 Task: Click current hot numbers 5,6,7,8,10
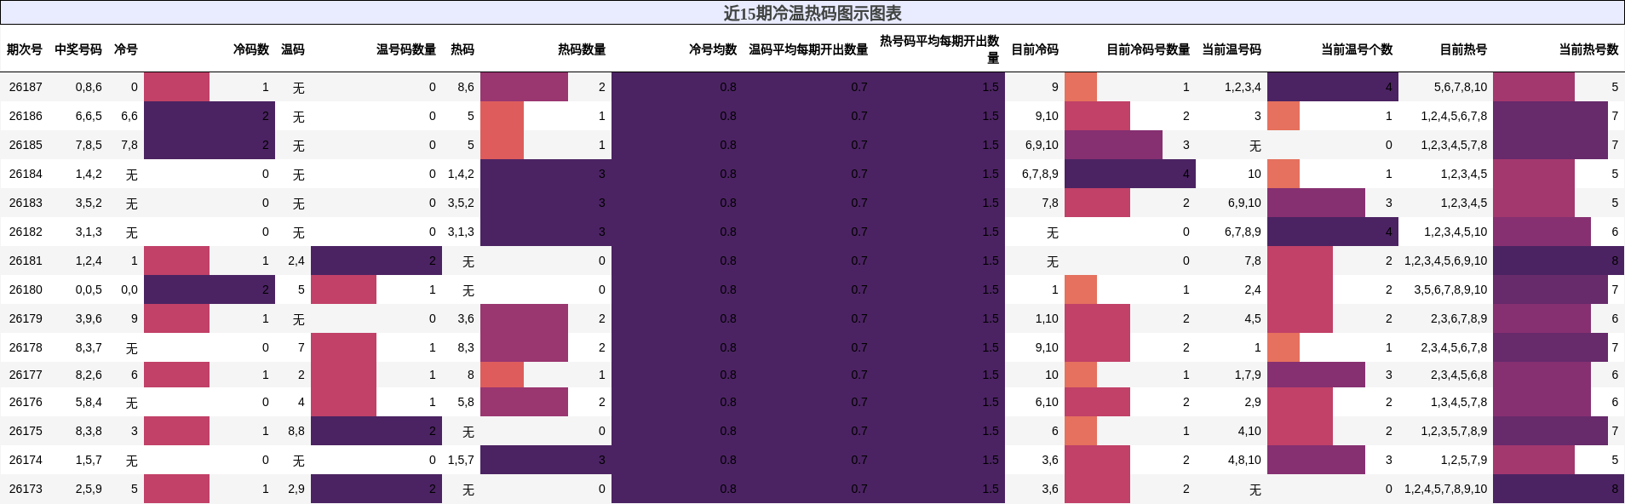click(x=1461, y=87)
